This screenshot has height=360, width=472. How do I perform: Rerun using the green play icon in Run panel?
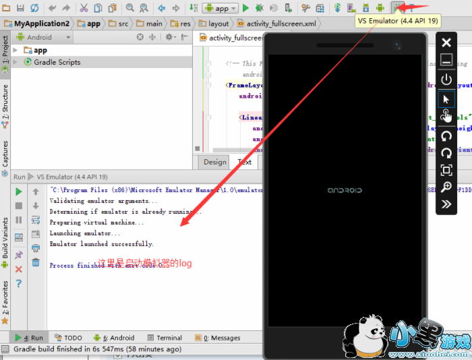[19, 191]
